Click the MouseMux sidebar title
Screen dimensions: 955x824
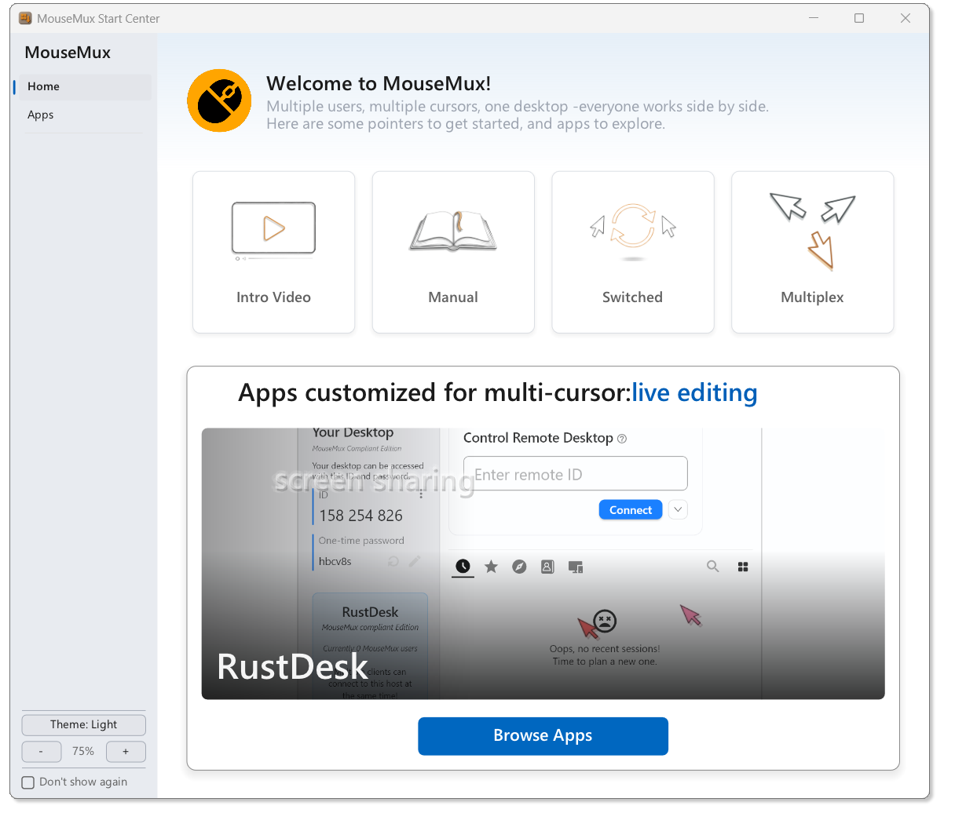68,53
